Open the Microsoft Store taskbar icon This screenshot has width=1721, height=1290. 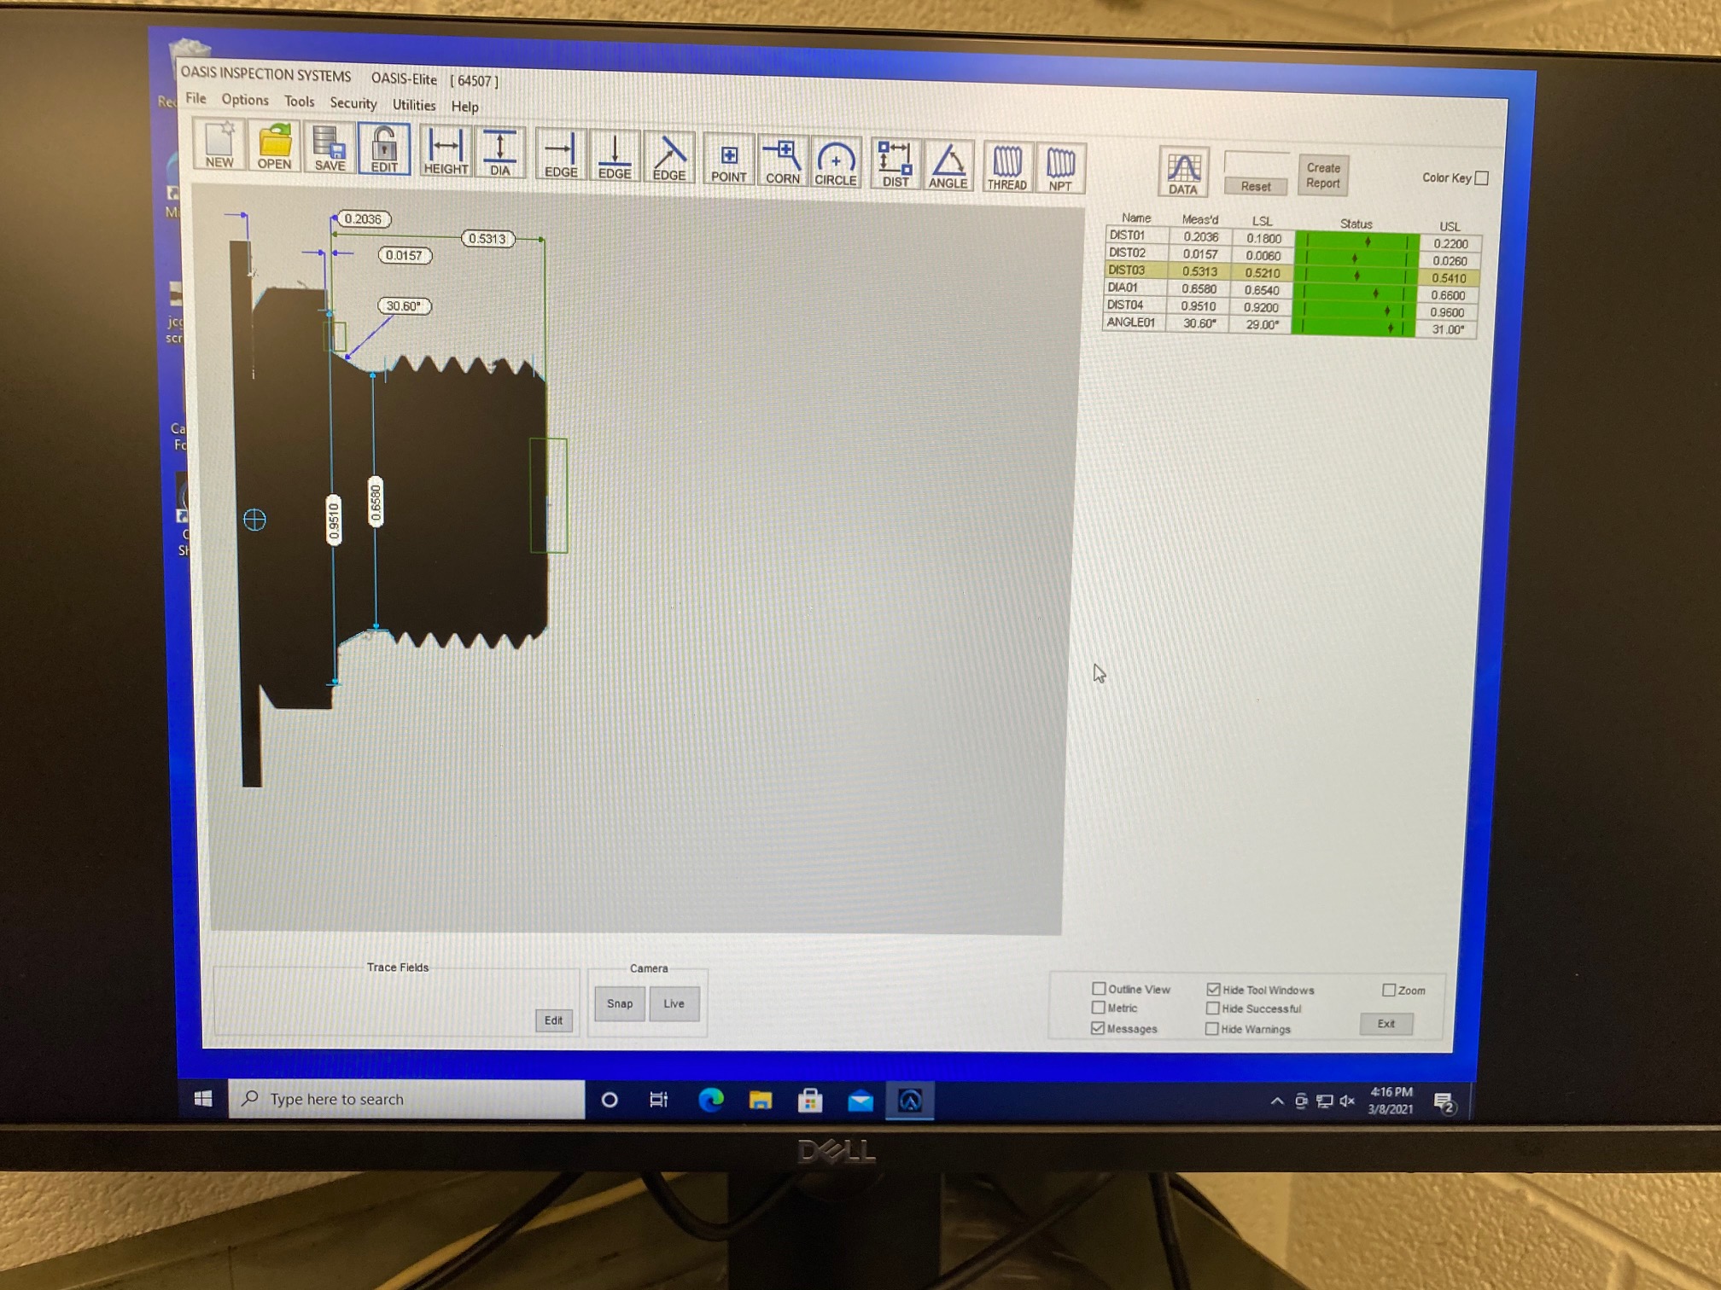(810, 1101)
